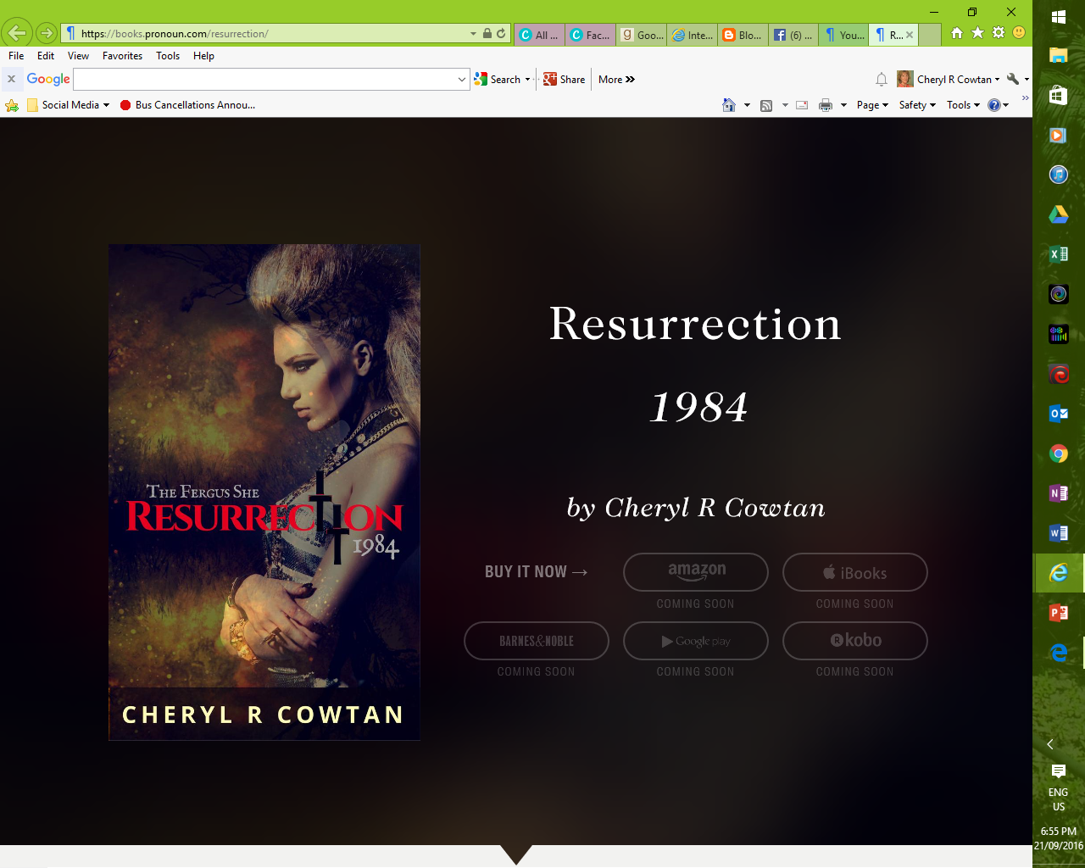Click the Google toolbar Search button
The height and width of the screenshot is (868, 1085).
(498, 79)
